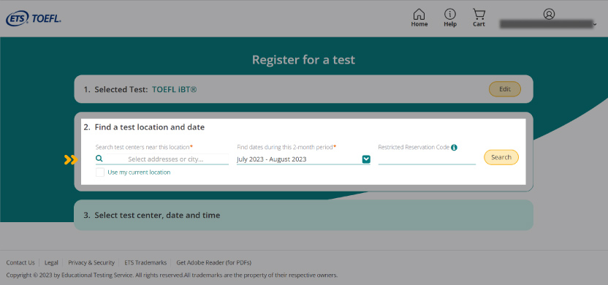Screen dimensions: 608x285
Task: Check the Use my current location box
Action: pos(100,172)
